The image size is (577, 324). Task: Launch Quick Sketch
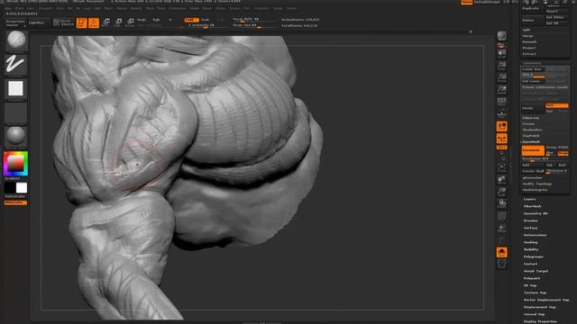(x=63, y=22)
